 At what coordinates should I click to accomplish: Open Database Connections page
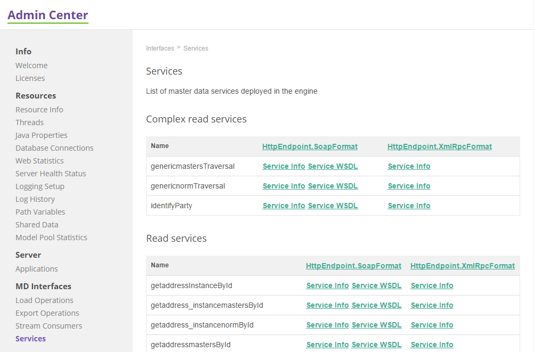tap(54, 148)
